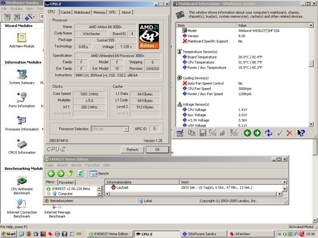318x238 pixels.
Task: Switch to IrfanView taskbar button
Action: point(251,234)
